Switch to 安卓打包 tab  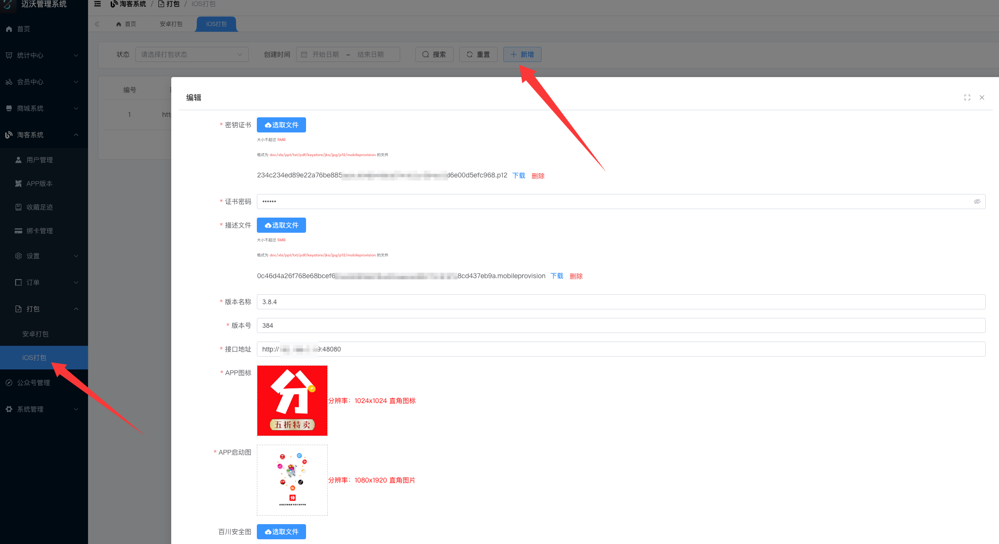tap(171, 24)
